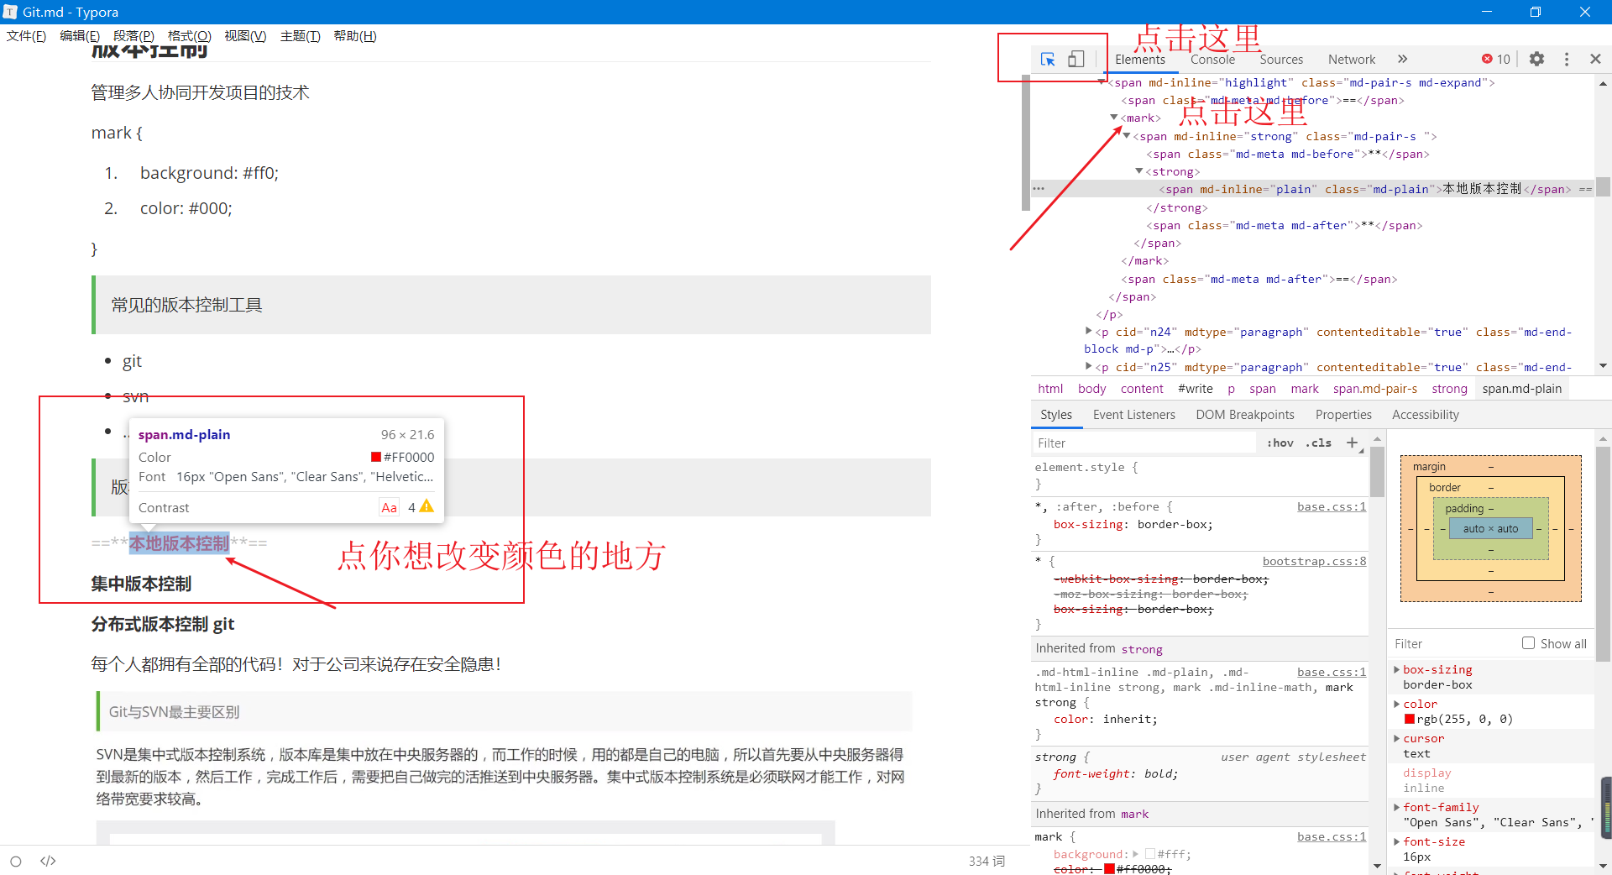The width and height of the screenshot is (1612, 875).
Task: Toggle the device toolbar emulation icon
Action: point(1077,59)
